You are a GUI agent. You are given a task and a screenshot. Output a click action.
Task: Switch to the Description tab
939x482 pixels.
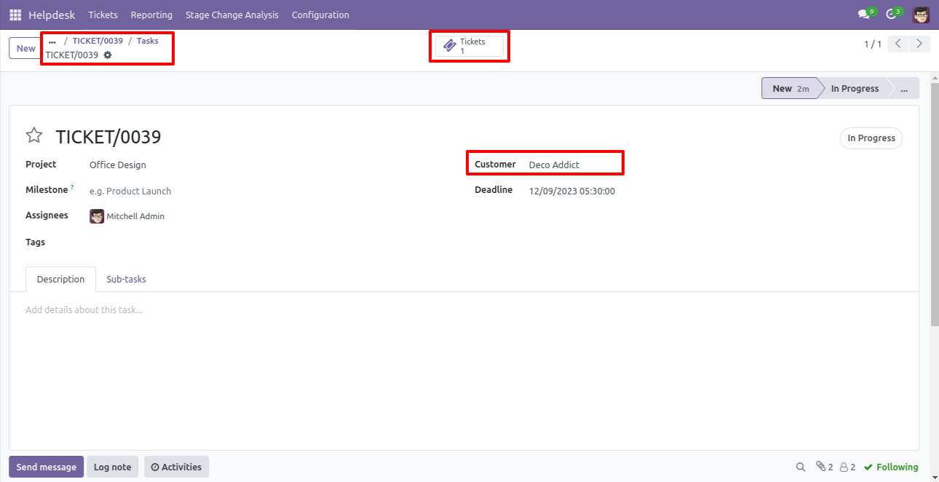61,279
